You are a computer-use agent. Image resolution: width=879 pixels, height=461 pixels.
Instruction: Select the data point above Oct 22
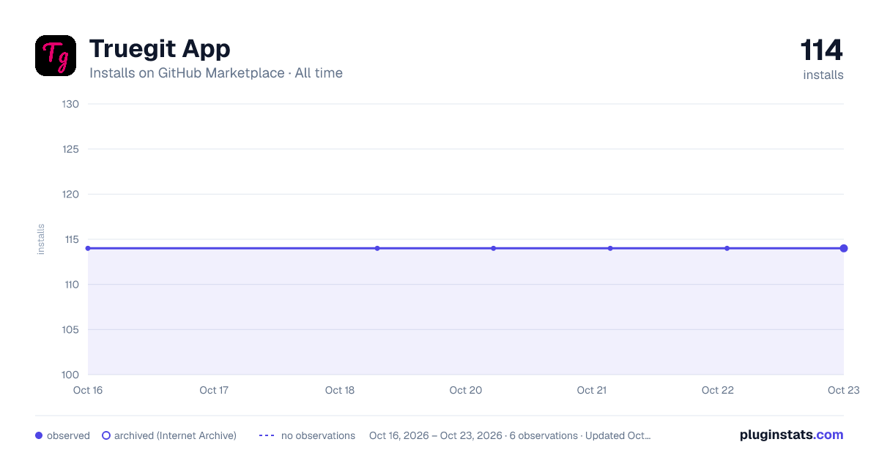pyautogui.click(x=727, y=248)
